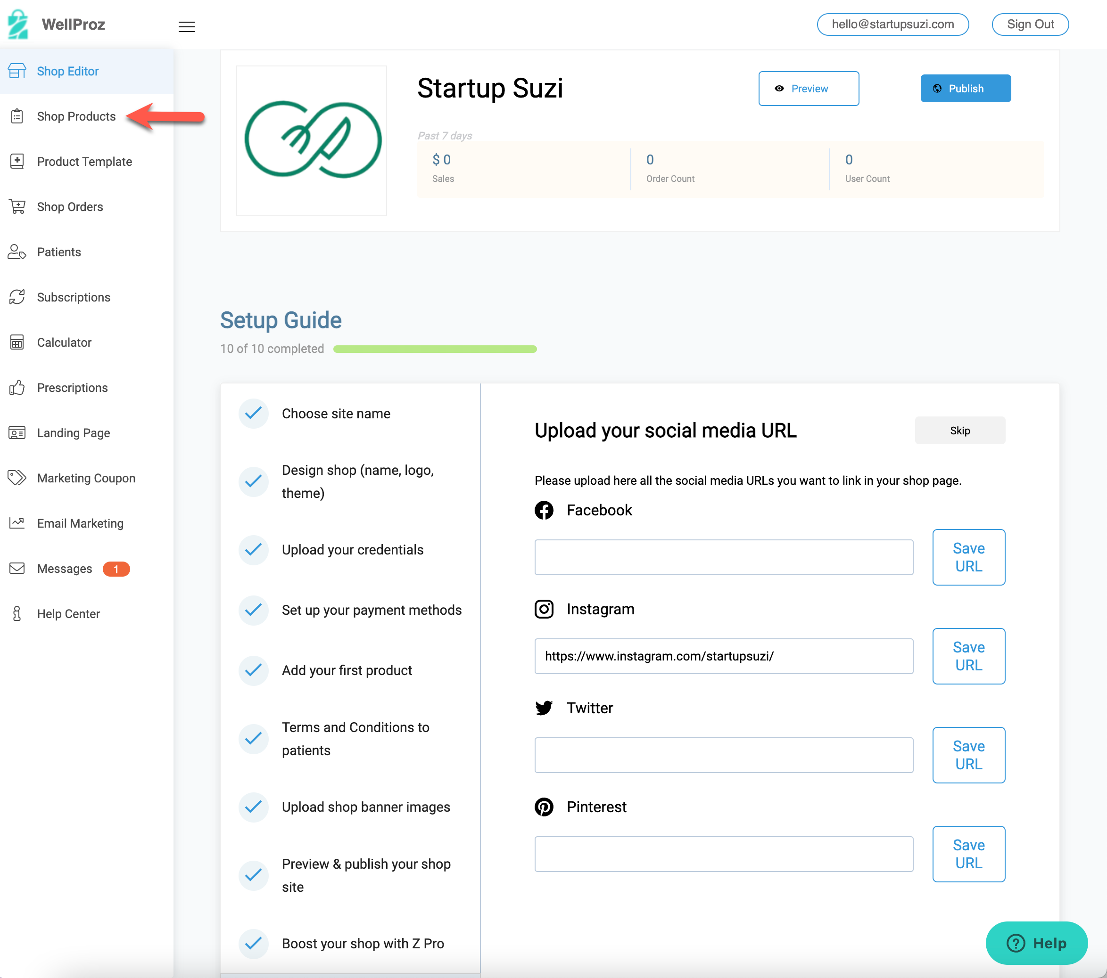Screen dimensions: 1107x978
Task: Click the Sign Out button
Action: coord(1030,24)
